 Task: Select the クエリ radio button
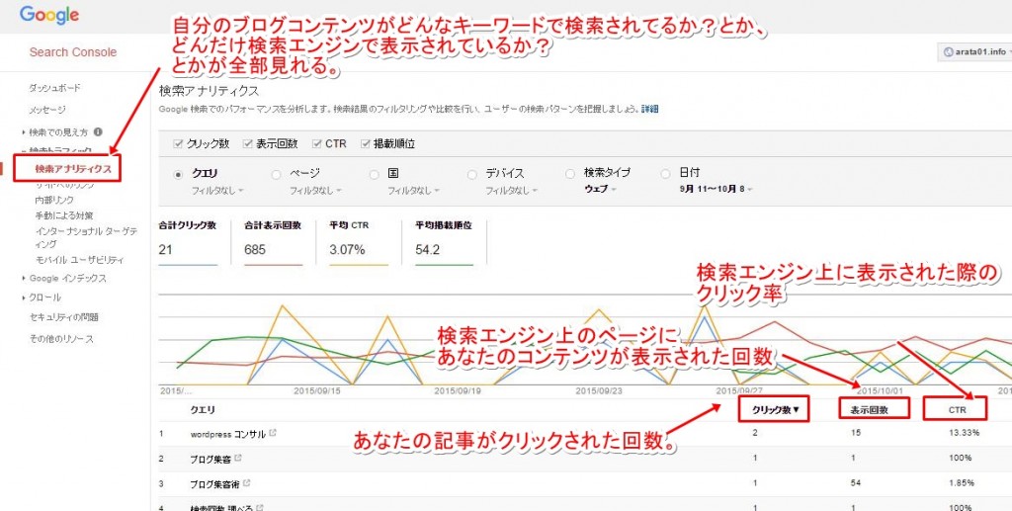click(x=179, y=174)
